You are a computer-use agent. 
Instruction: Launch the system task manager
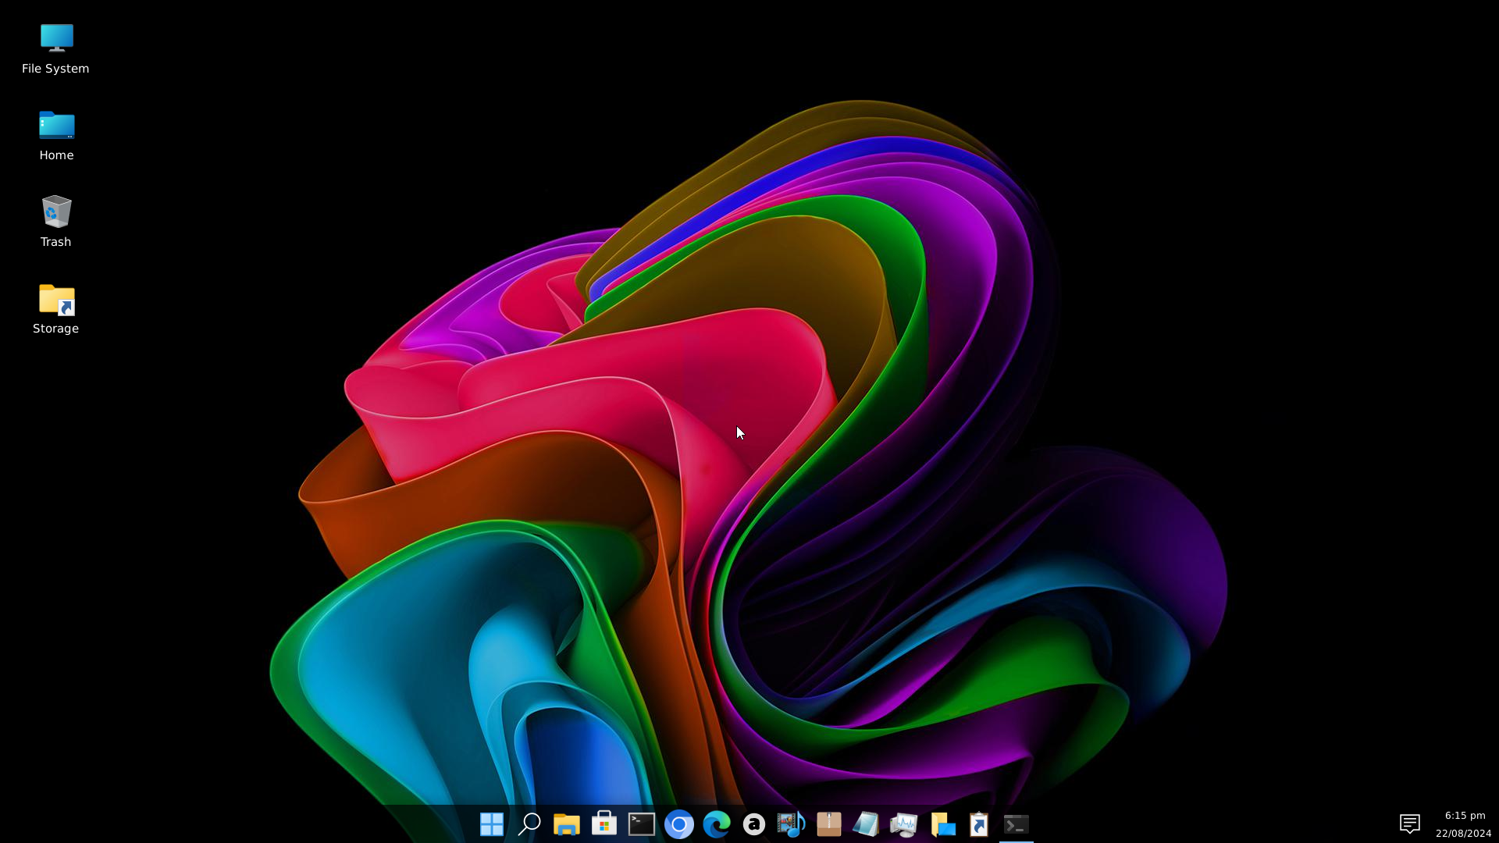click(903, 823)
